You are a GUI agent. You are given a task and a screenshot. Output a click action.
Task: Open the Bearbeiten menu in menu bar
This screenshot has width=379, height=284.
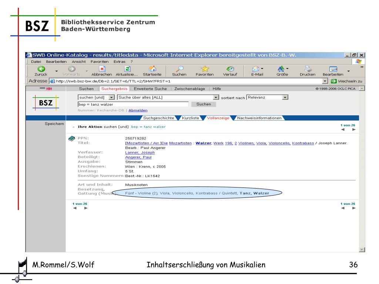click(56, 62)
